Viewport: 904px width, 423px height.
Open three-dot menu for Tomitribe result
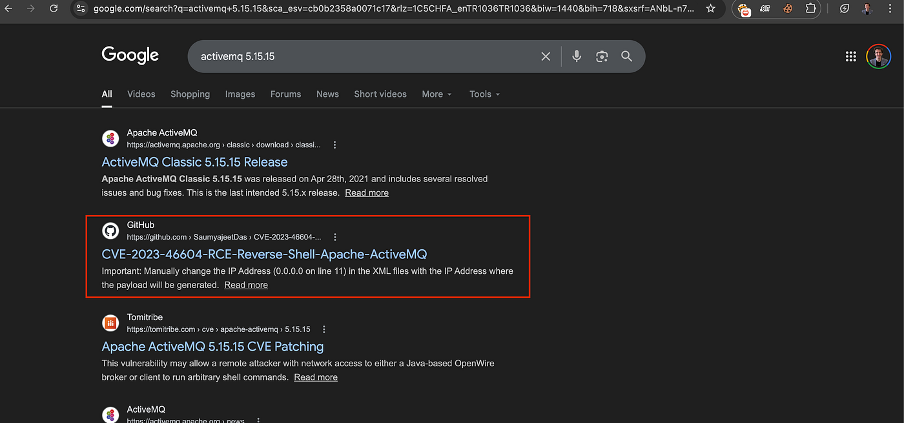coord(324,329)
